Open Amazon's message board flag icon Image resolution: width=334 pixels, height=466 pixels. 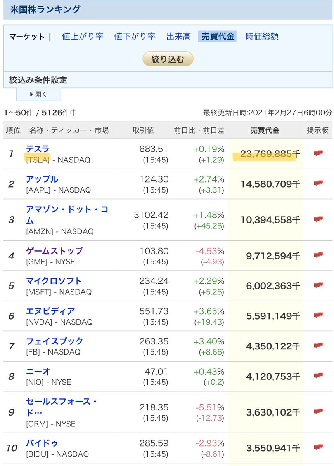coord(318,219)
